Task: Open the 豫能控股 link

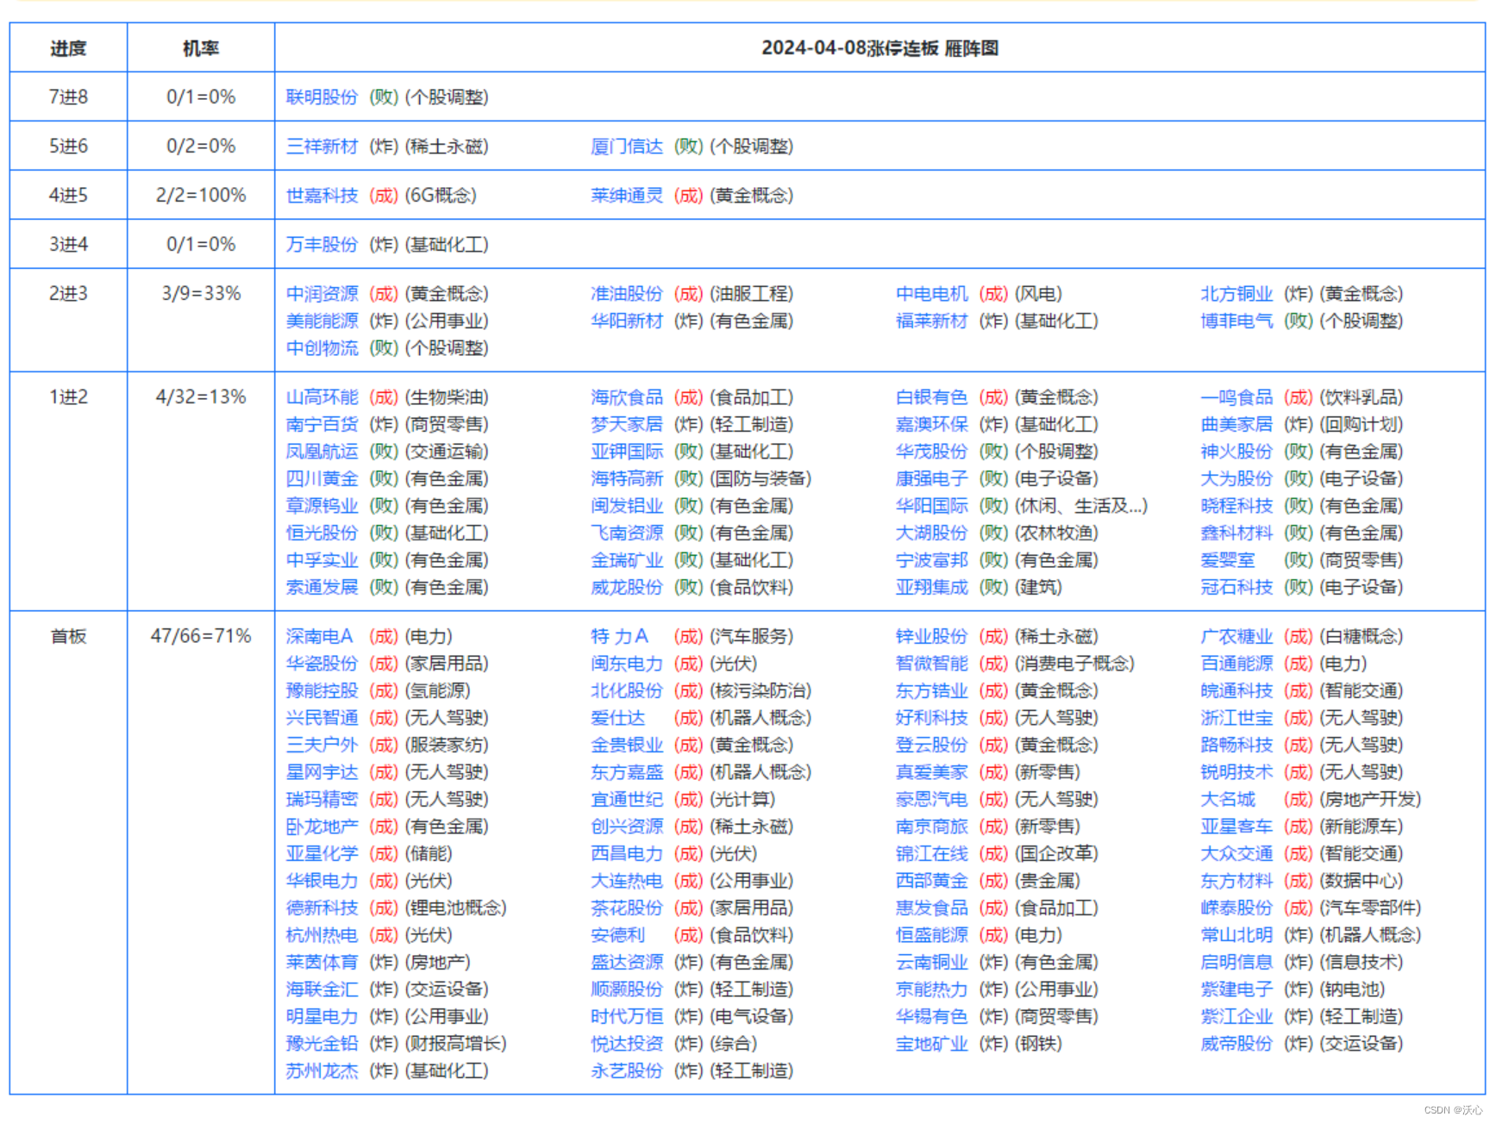Action: click(322, 690)
